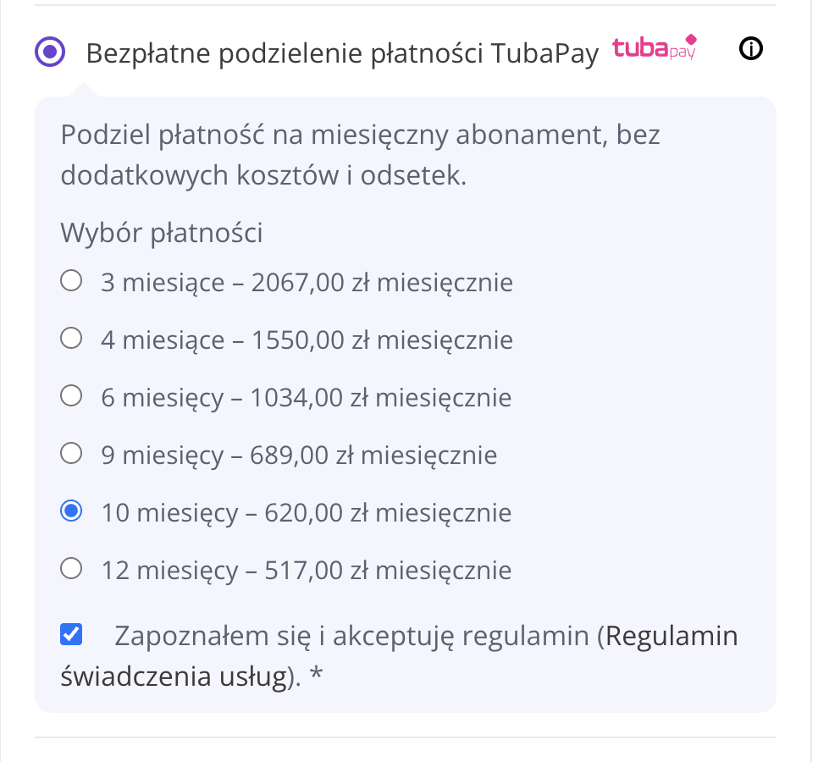Choose the 3 miesiące radio button

coord(71,280)
